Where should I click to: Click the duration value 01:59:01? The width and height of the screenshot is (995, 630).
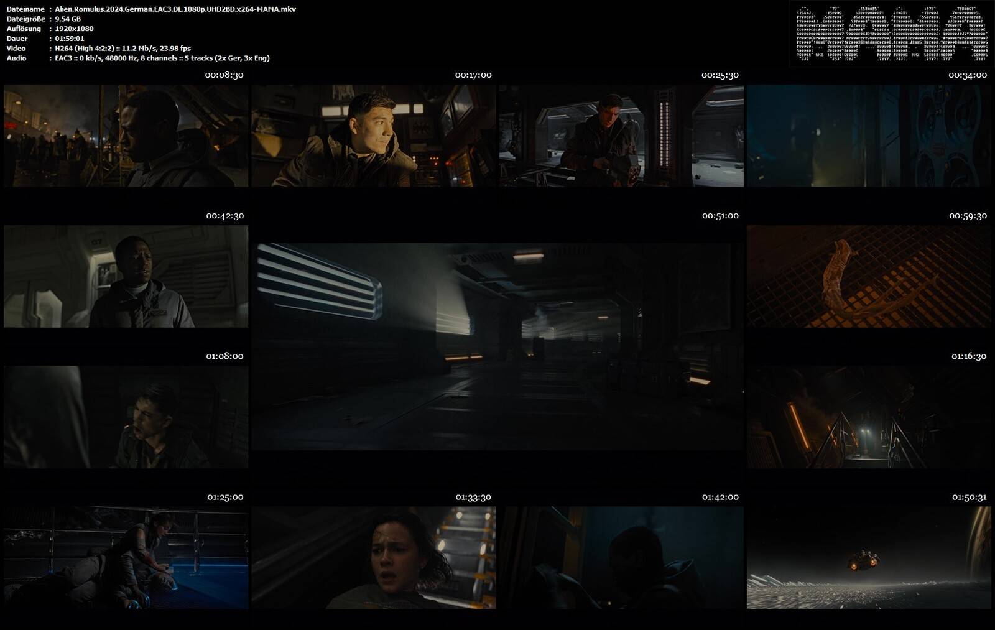pyautogui.click(x=70, y=39)
